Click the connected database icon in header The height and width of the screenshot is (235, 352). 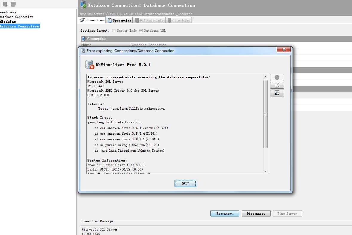tap(83, 5)
